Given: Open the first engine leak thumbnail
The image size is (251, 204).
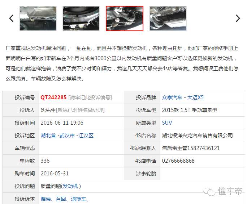Looking at the screenshot, I should 38,18.
